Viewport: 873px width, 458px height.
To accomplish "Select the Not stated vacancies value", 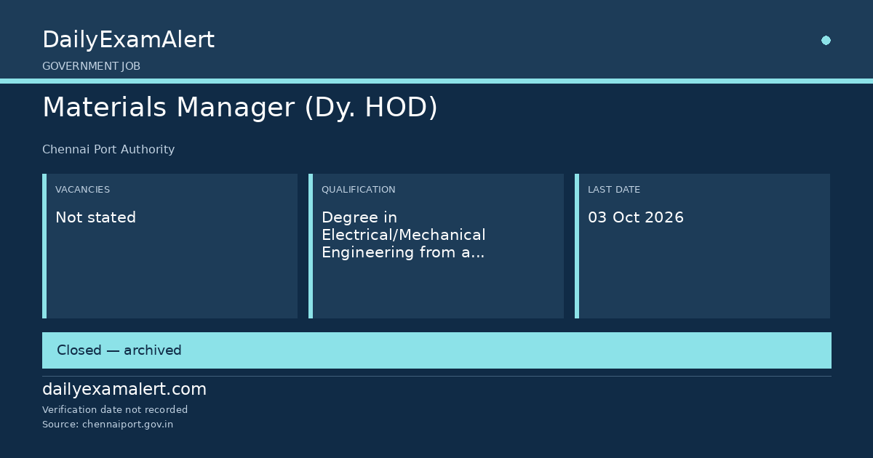I will pyautogui.click(x=95, y=217).
